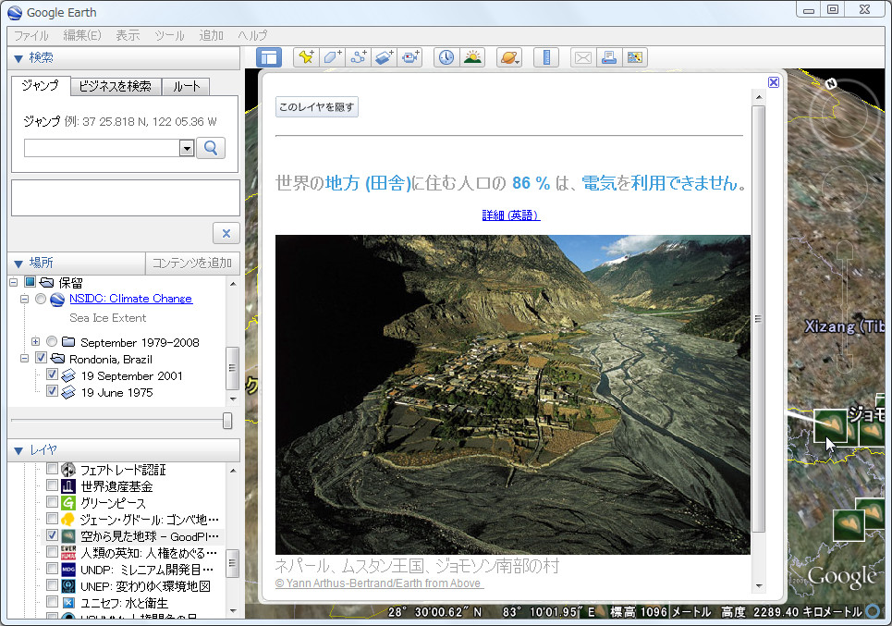The width and height of the screenshot is (892, 626).
Task: Click into the ジャンプ search input field
Action: [102, 149]
